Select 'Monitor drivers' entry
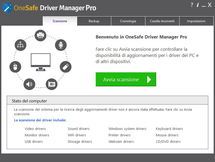Viewport: 215px width, 162px height. [37, 135]
